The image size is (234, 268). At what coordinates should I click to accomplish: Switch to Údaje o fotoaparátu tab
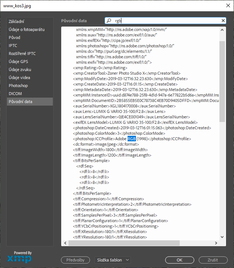pos(27,29)
